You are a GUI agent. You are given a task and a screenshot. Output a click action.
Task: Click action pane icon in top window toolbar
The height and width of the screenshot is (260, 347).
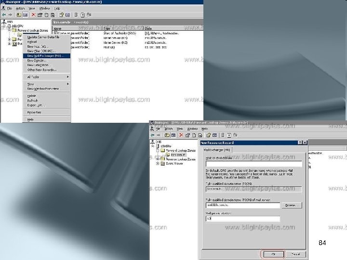click(x=68, y=15)
